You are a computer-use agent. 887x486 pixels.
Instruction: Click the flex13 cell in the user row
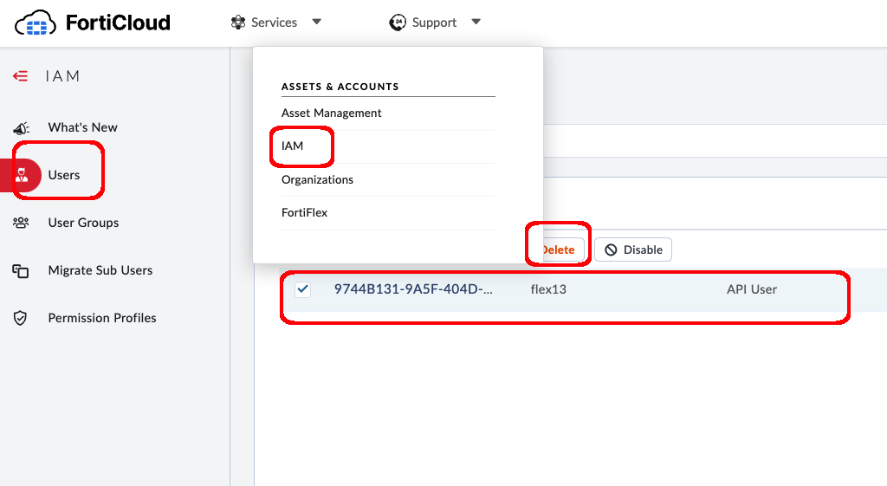pos(548,289)
